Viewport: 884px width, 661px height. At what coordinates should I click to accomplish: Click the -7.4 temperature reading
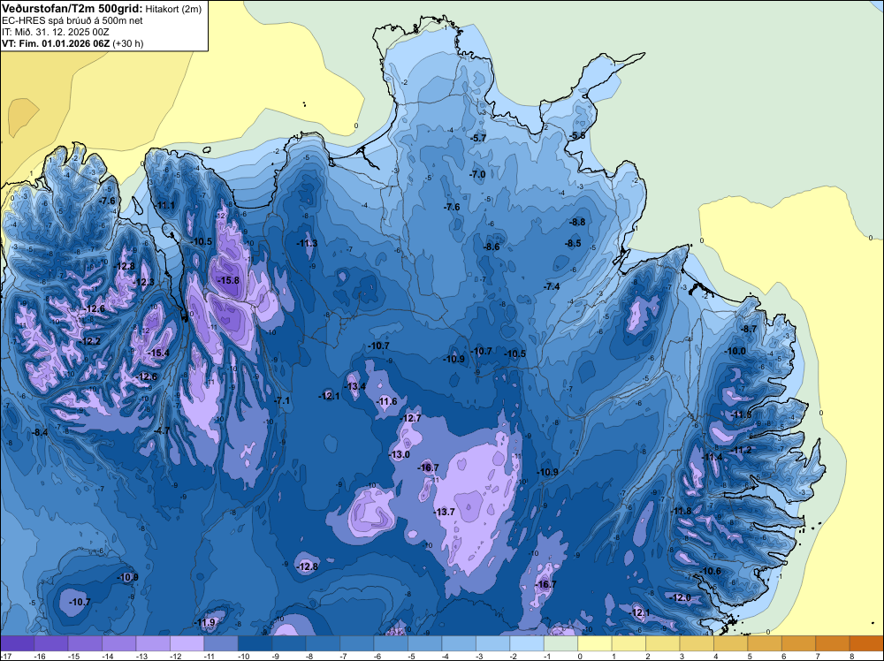coord(552,286)
